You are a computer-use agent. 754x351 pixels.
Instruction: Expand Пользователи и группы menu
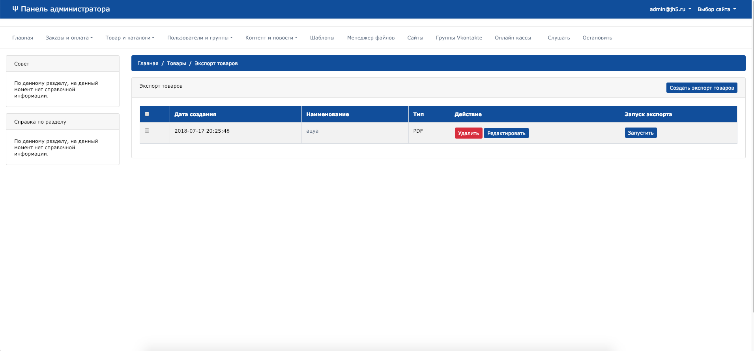(x=200, y=38)
